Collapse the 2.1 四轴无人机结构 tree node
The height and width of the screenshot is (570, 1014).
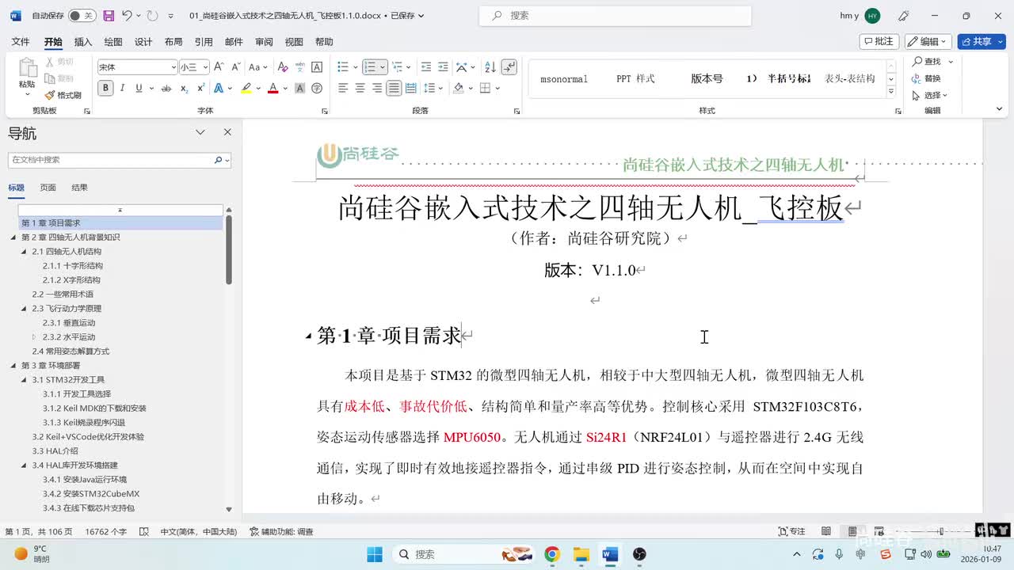point(24,251)
